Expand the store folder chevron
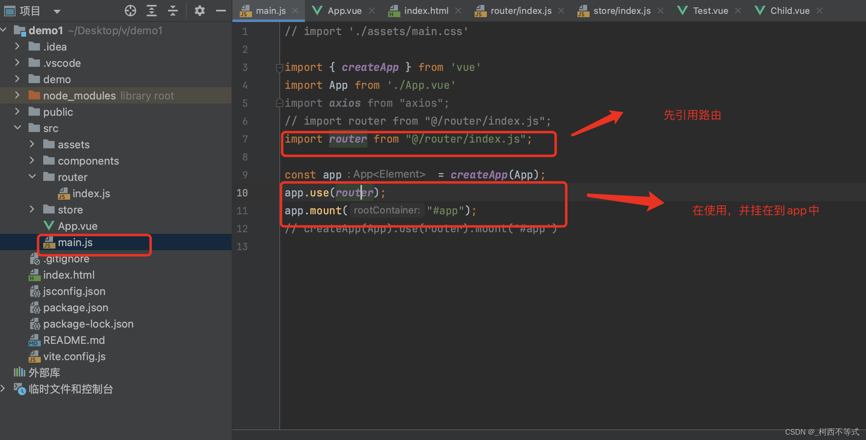Screen dimensions: 866x440 pos(32,209)
